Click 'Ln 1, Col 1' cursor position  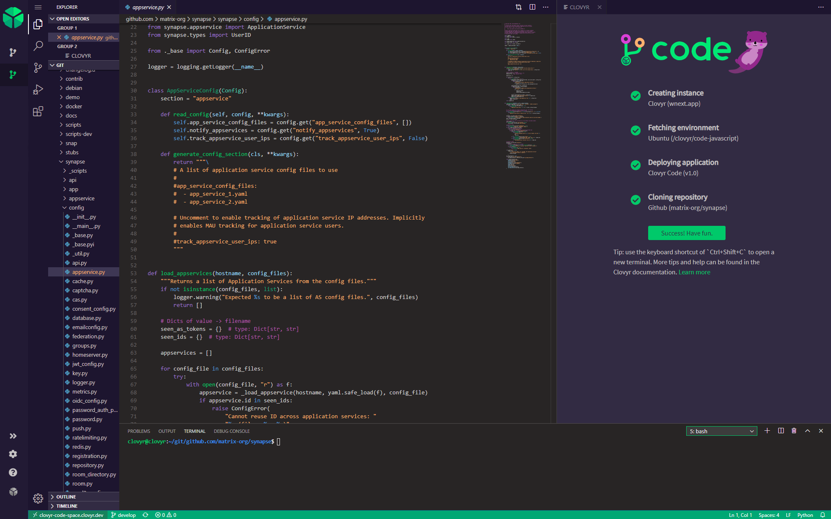pyautogui.click(x=740, y=515)
